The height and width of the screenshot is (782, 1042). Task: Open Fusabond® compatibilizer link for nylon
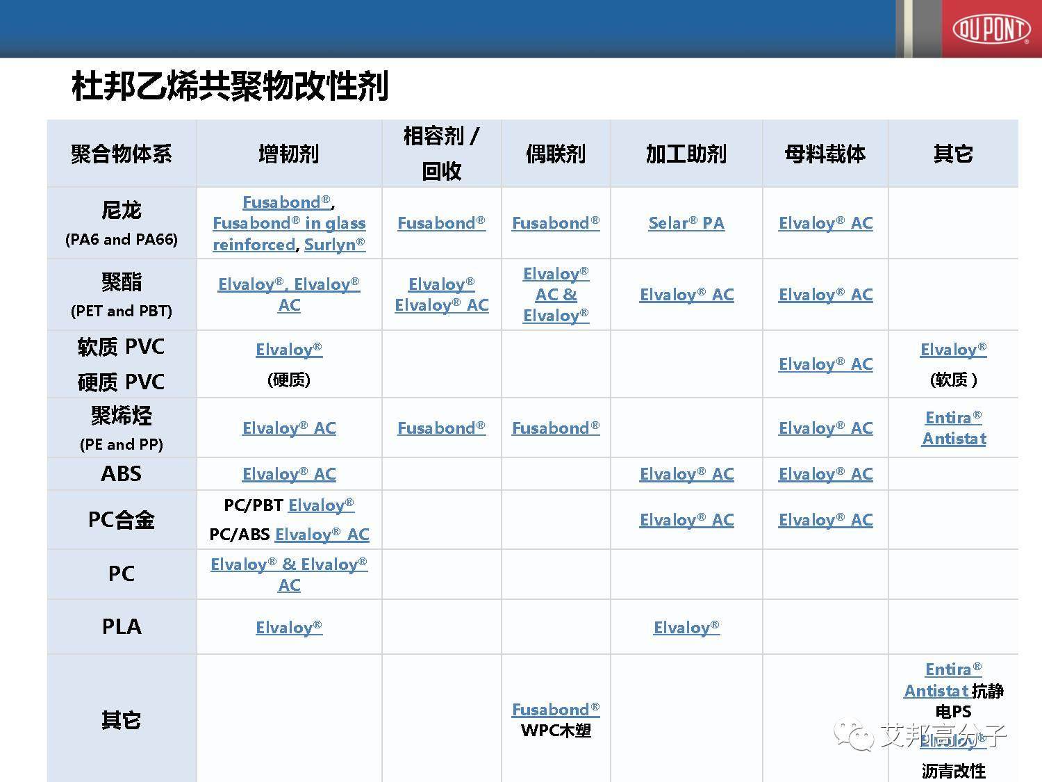coord(442,223)
